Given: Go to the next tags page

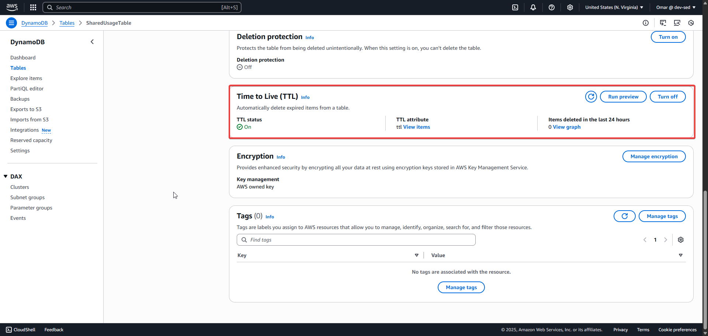Looking at the screenshot, I should pyautogui.click(x=666, y=240).
